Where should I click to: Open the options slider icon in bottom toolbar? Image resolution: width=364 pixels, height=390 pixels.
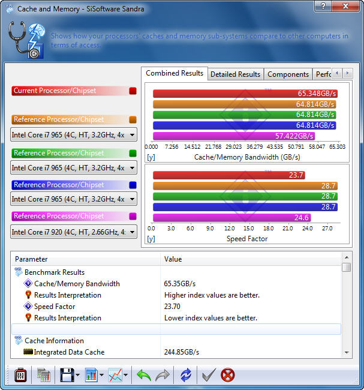point(20,375)
